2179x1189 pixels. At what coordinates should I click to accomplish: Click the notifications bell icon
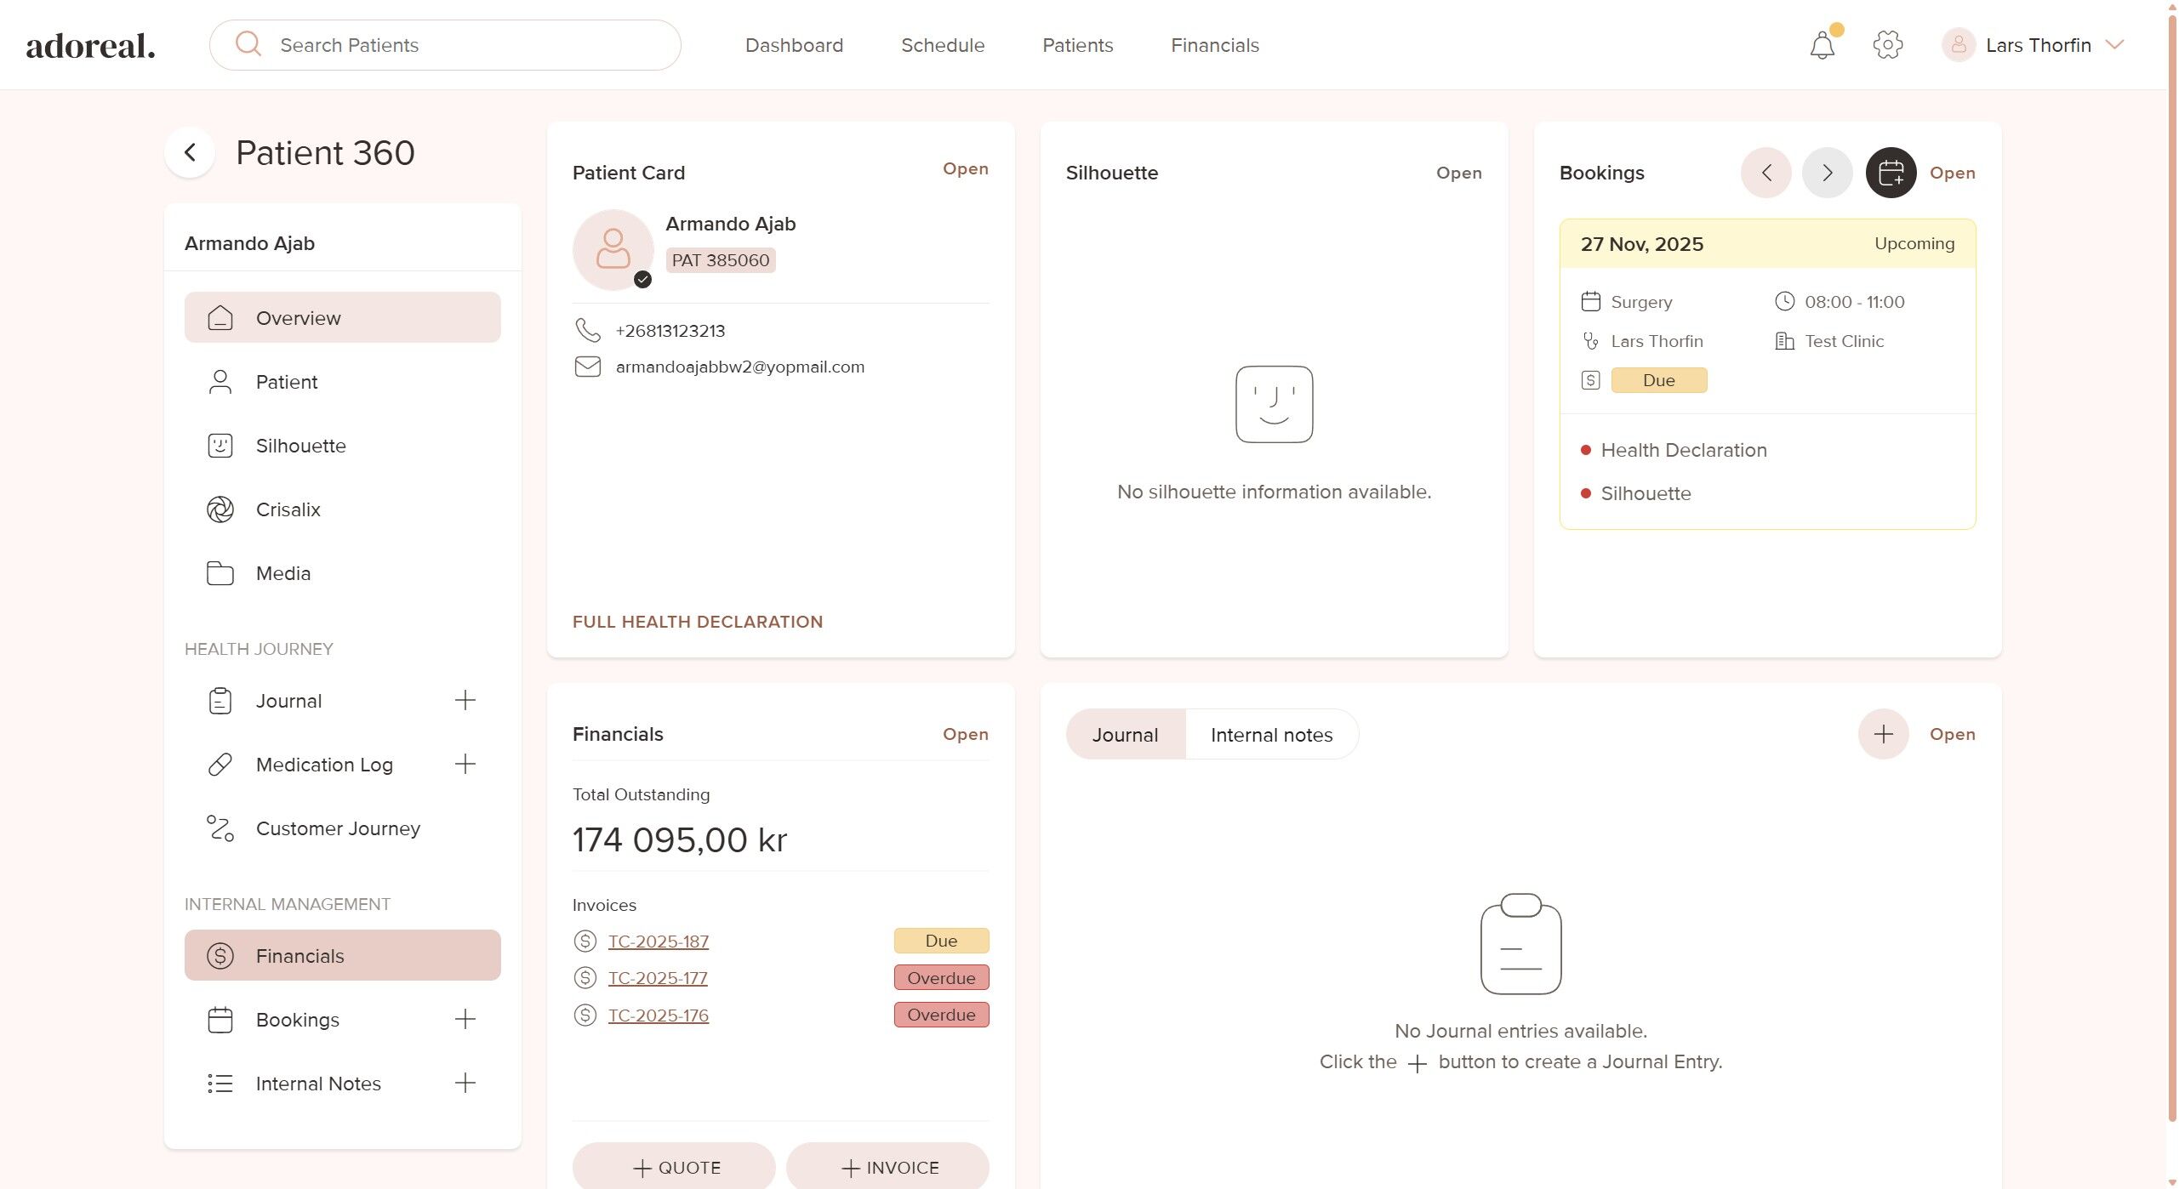tap(1822, 45)
